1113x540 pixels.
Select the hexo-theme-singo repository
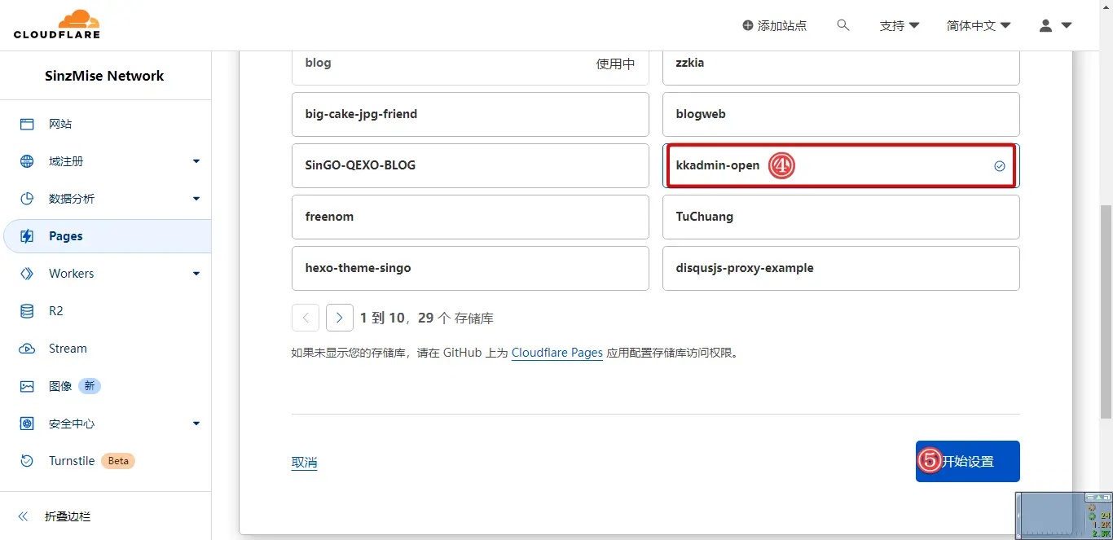click(x=470, y=268)
